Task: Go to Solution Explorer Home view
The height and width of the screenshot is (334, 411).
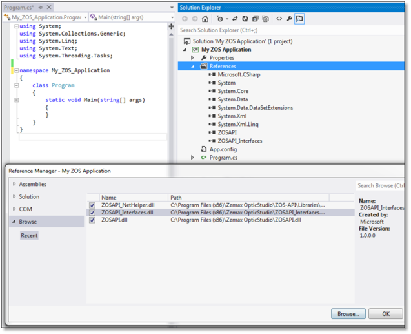Action: click(x=205, y=19)
